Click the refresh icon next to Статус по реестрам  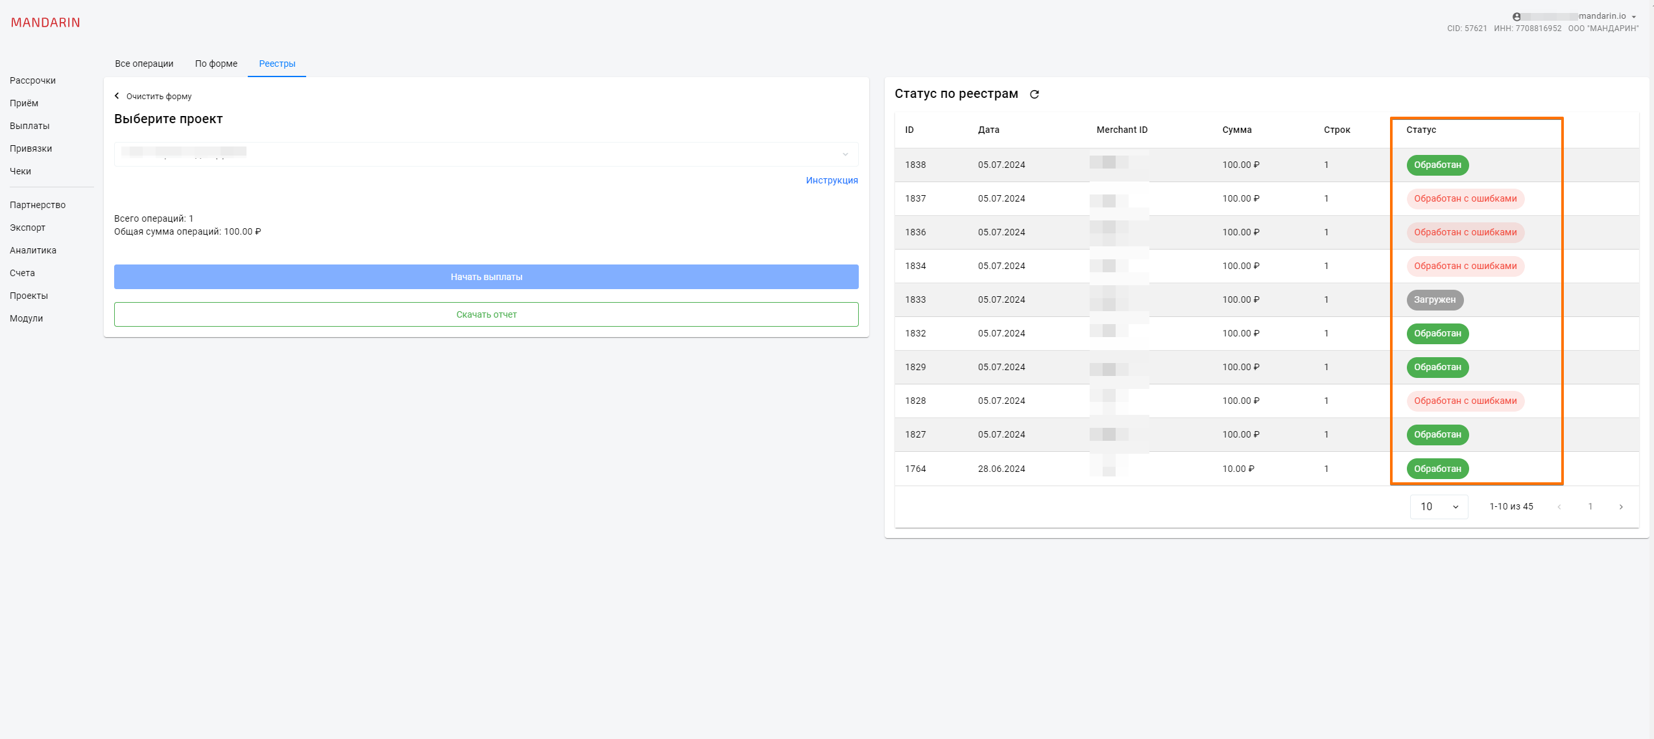coord(1035,95)
